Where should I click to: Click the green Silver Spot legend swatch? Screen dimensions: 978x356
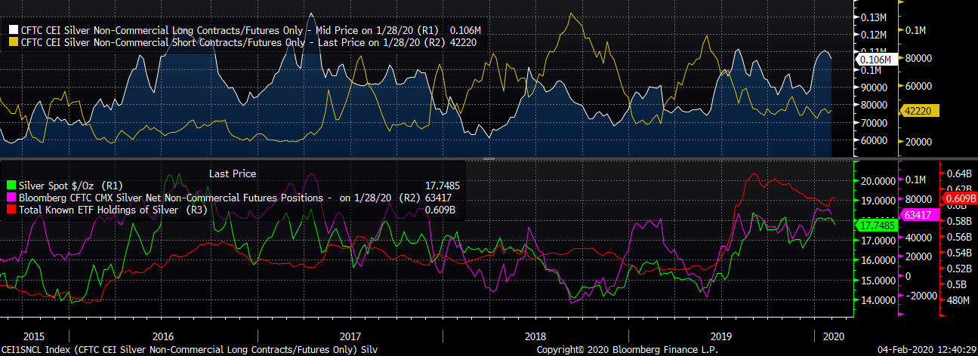pyautogui.click(x=11, y=186)
